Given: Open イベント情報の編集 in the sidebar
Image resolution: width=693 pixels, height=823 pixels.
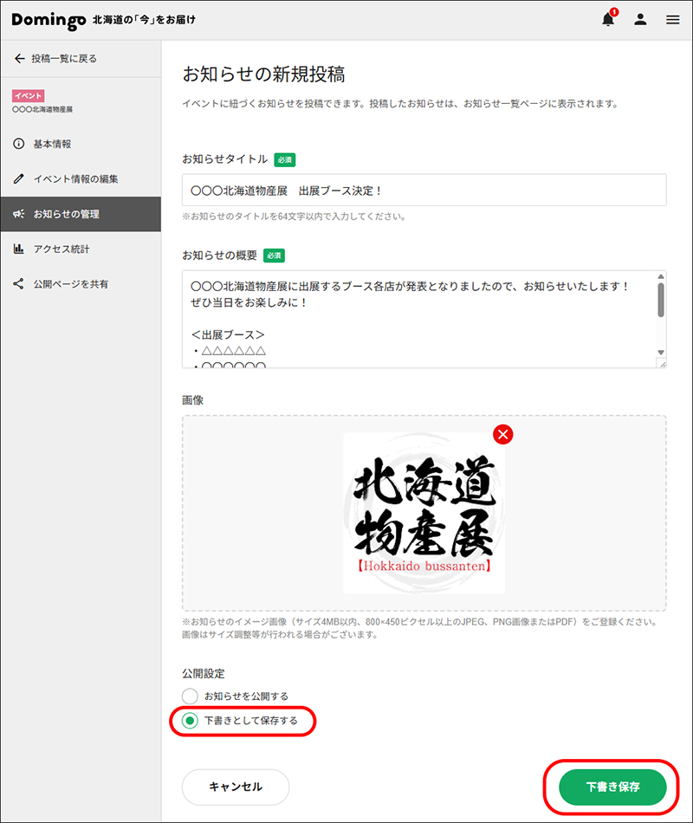Looking at the screenshot, I should coord(81,178).
